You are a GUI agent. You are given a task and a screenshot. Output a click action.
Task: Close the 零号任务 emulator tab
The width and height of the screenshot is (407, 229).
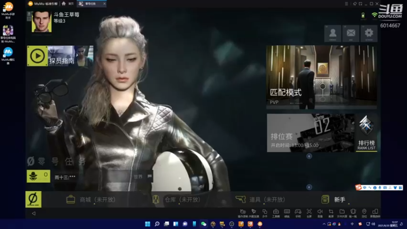pos(104,4)
